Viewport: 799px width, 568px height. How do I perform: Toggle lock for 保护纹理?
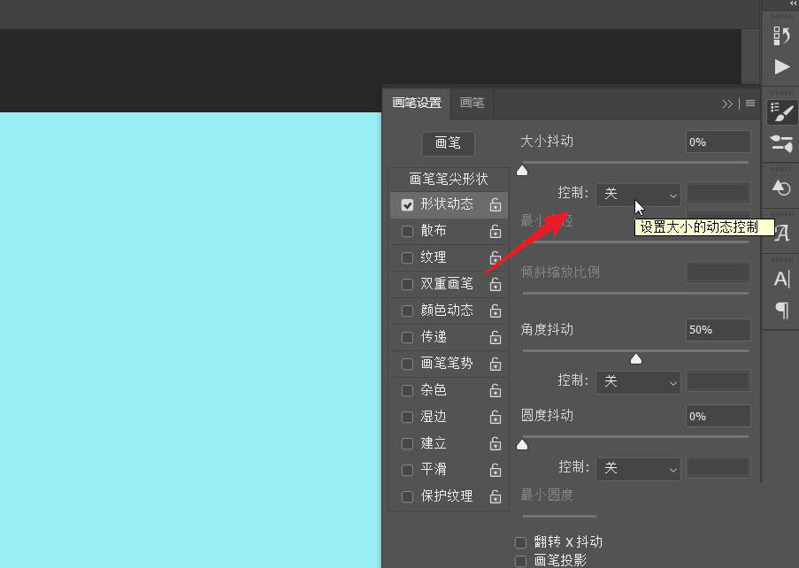496,496
